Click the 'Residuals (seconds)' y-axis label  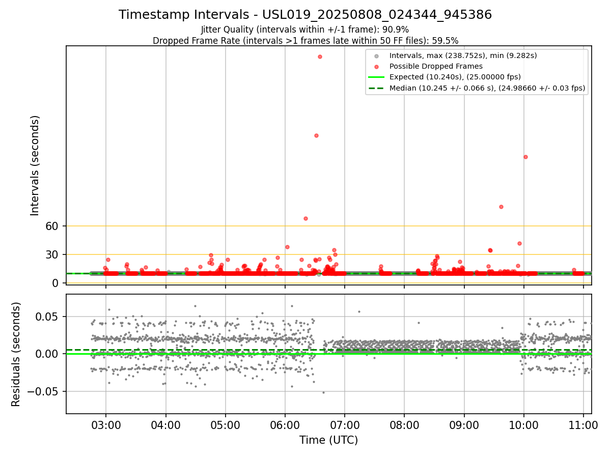(x=16, y=354)
